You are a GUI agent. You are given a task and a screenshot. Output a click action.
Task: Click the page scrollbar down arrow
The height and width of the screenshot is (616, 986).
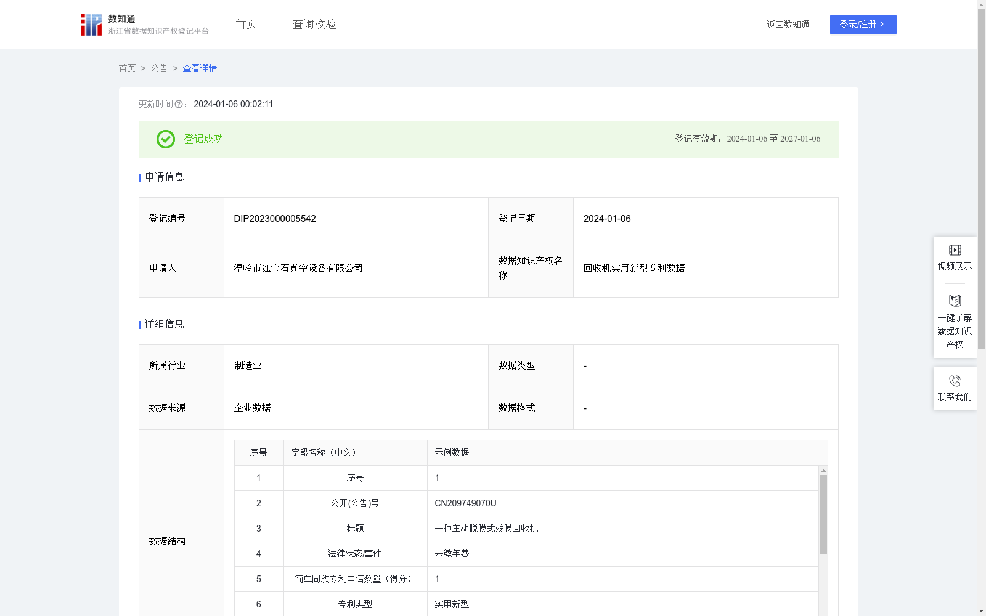[981, 611]
